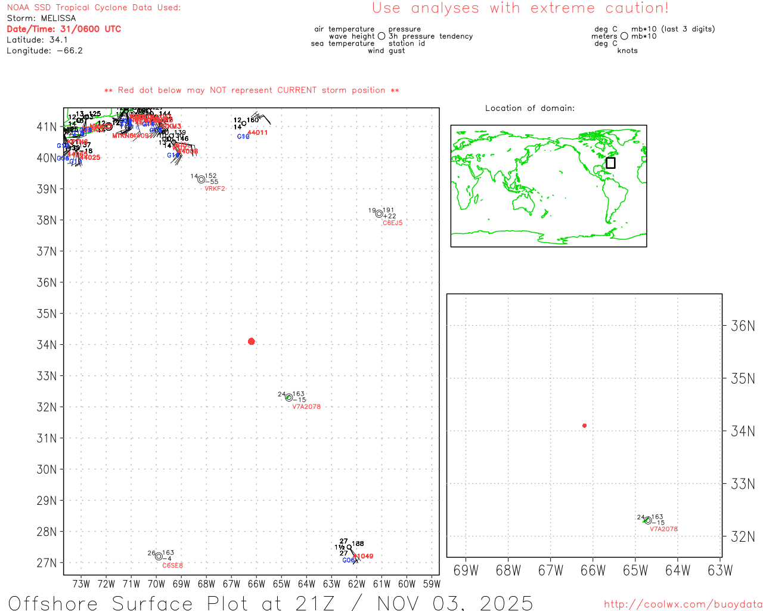Click the 44025 buoy label

pos(90,158)
